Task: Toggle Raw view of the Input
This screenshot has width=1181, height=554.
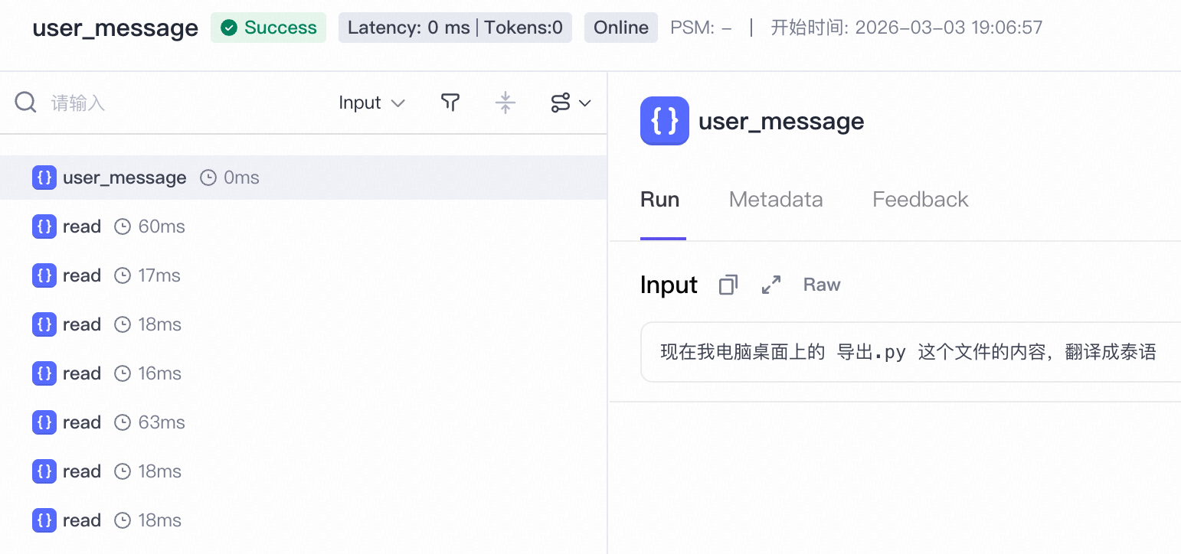Action: pos(822,285)
